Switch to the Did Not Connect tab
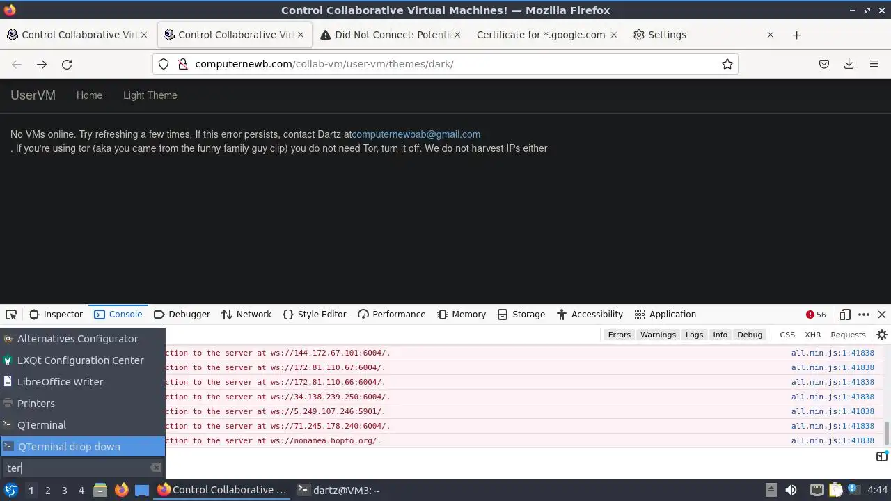Screen dimensions: 891x501 pyautogui.click(x=392, y=35)
